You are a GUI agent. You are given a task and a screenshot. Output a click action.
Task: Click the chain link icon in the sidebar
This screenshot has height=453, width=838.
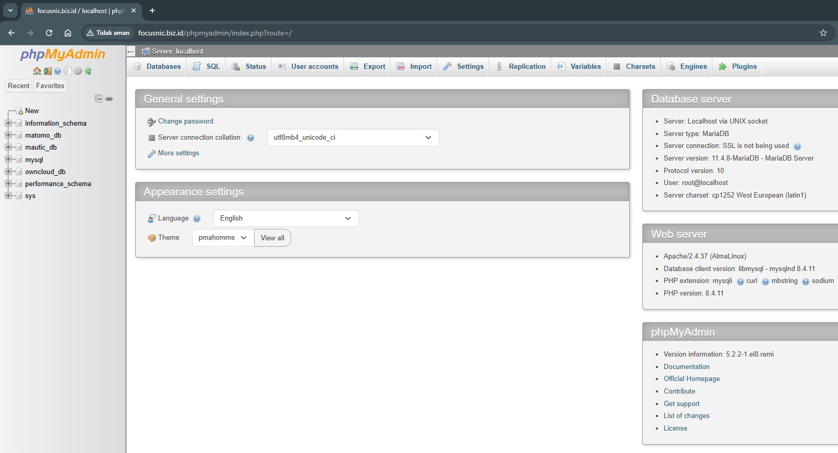point(109,99)
